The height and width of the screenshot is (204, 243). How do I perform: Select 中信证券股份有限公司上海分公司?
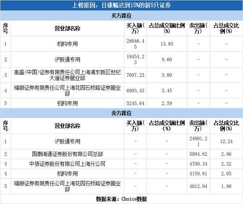click(x=67, y=164)
